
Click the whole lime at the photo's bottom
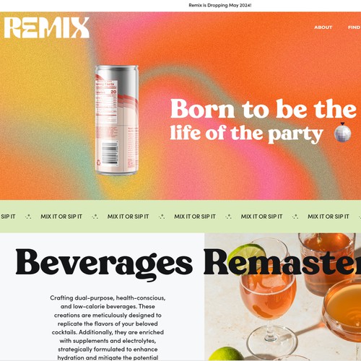(226, 354)
